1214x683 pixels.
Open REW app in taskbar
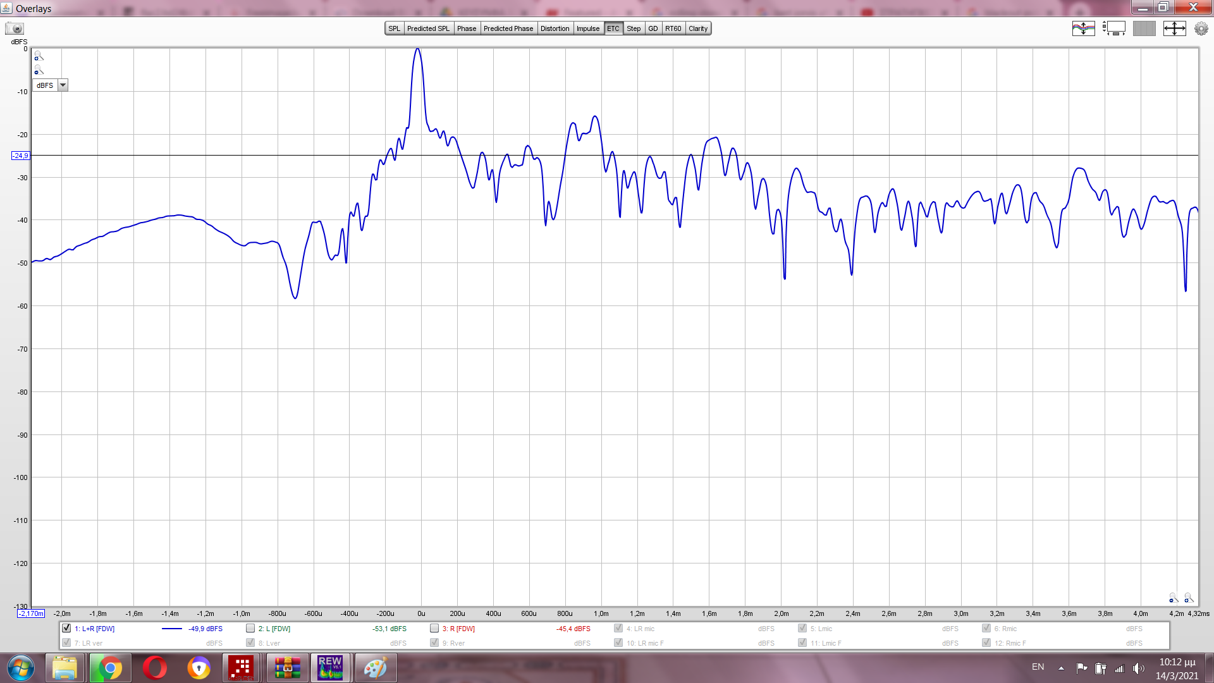coord(330,668)
